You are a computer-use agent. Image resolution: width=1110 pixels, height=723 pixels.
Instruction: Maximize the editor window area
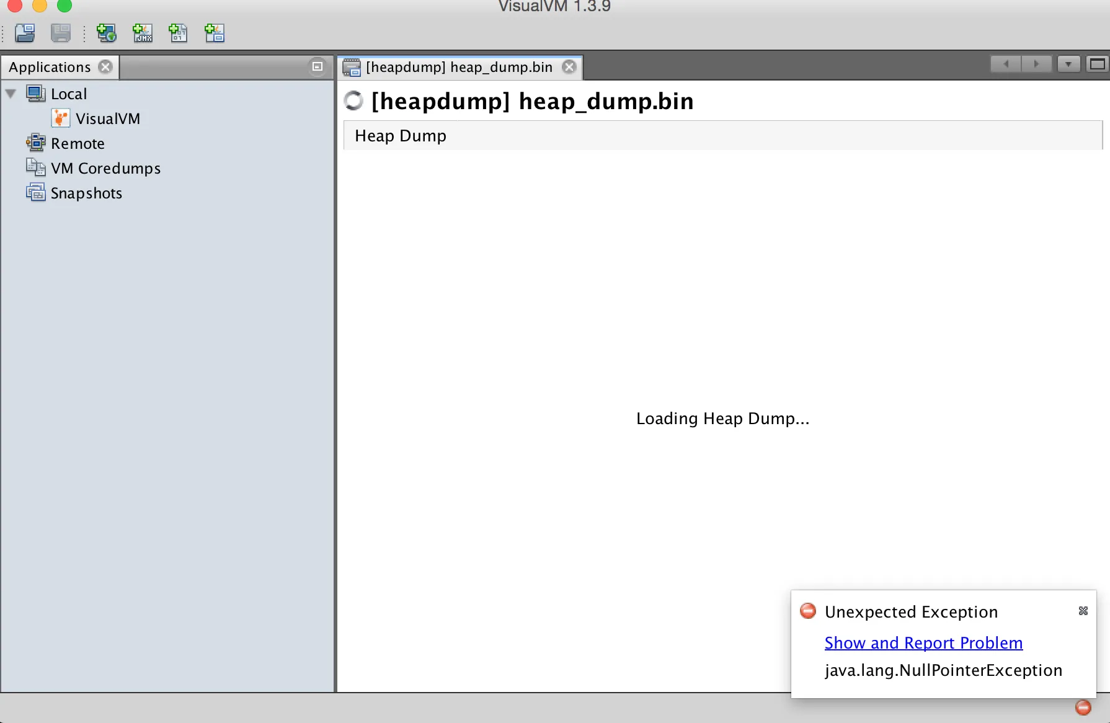pyautogui.click(x=1097, y=64)
